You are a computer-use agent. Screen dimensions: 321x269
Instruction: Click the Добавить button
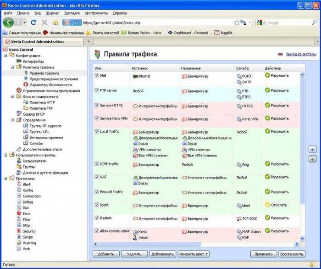[x=106, y=254]
